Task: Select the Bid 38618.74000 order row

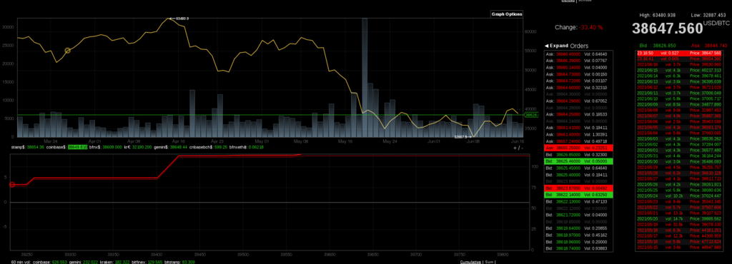Action: click(x=578, y=248)
